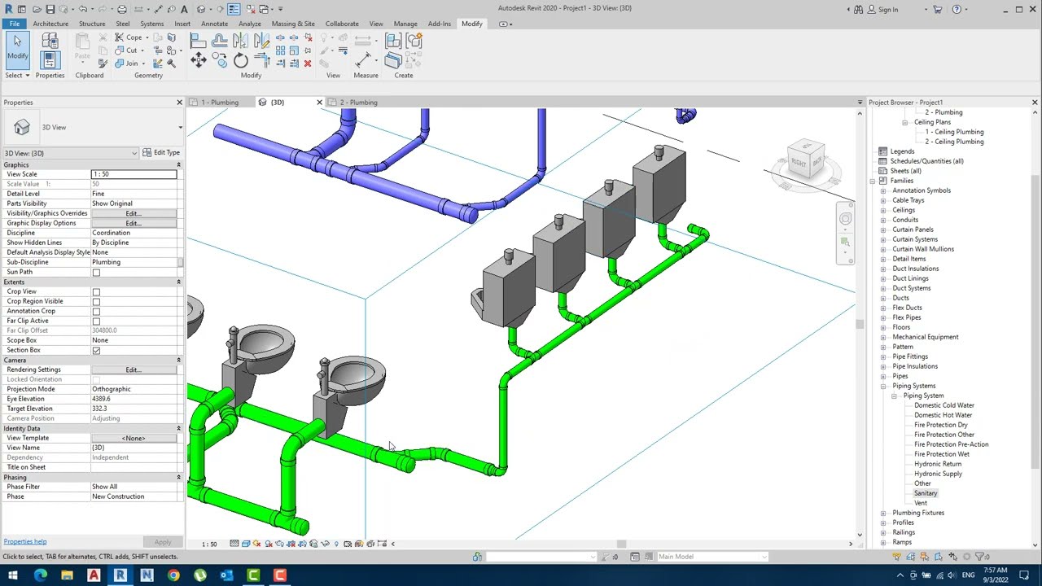Activate the Move tool
This screenshot has height=586, width=1042.
pyautogui.click(x=198, y=60)
